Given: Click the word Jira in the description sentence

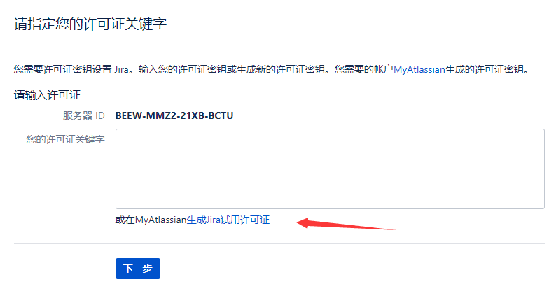Looking at the screenshot, I should [x=121, y=69].
